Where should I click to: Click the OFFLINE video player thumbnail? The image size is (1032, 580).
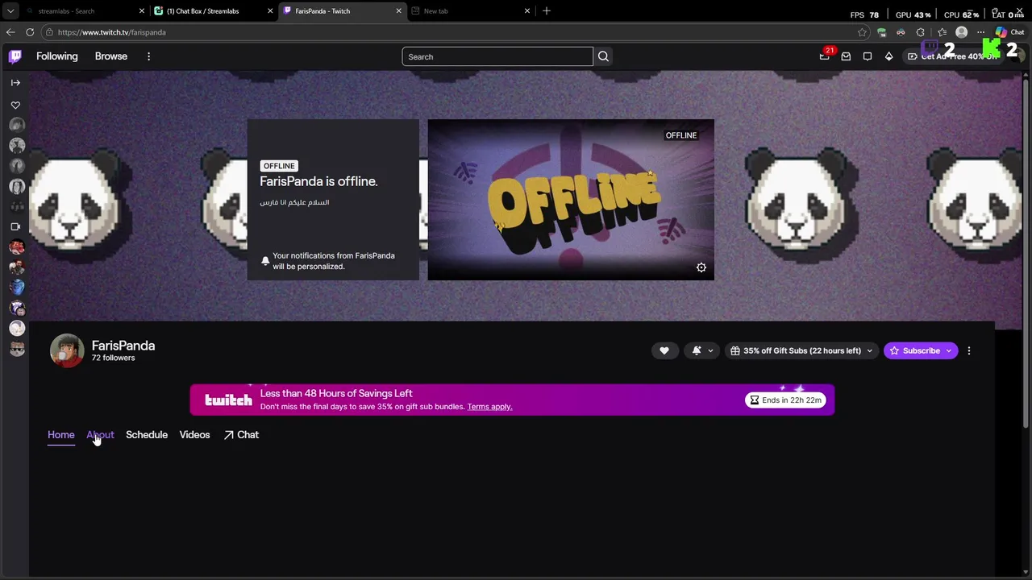pyautogui.click(x=571, y=200)
